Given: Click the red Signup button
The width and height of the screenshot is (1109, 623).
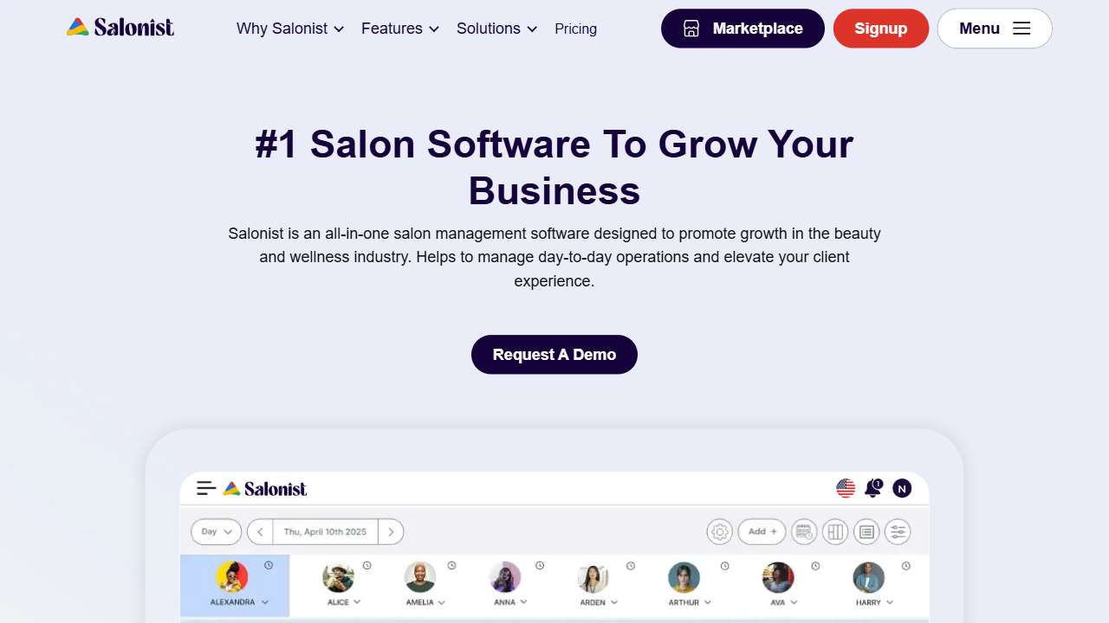Looking at the screenshot, I should pyautogui.click(x=880, y=29).
